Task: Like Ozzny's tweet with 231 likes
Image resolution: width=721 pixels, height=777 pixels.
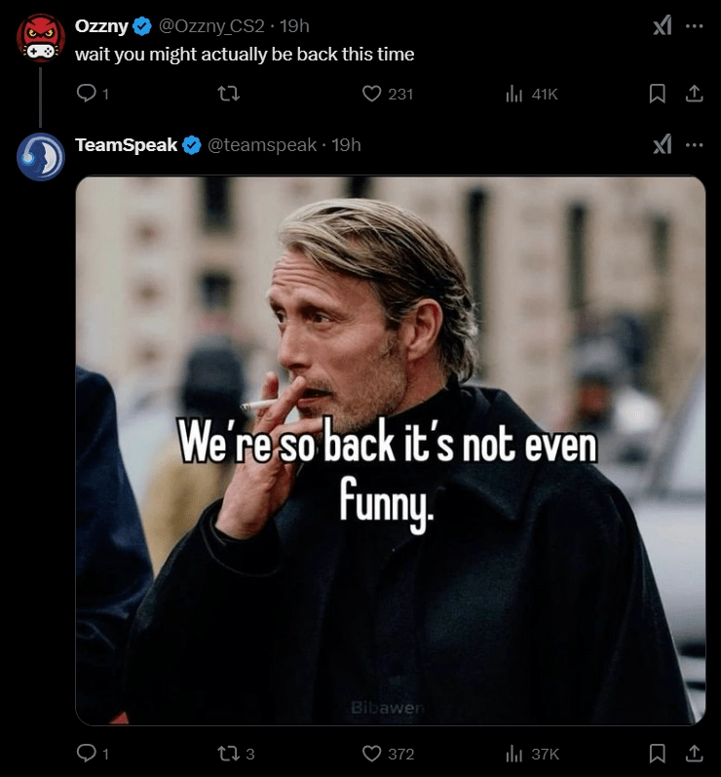Action: click(x=371, y=94)
